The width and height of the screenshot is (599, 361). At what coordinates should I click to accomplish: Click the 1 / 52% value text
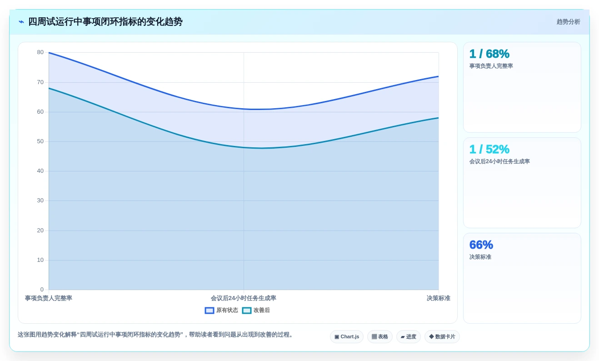pyautogui.click(x=489, y=150)
